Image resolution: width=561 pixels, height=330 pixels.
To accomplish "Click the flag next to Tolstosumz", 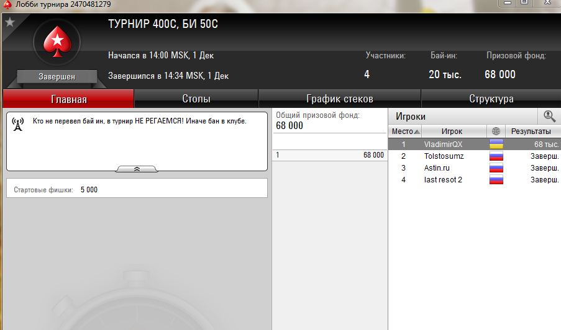I will (496, 156).
